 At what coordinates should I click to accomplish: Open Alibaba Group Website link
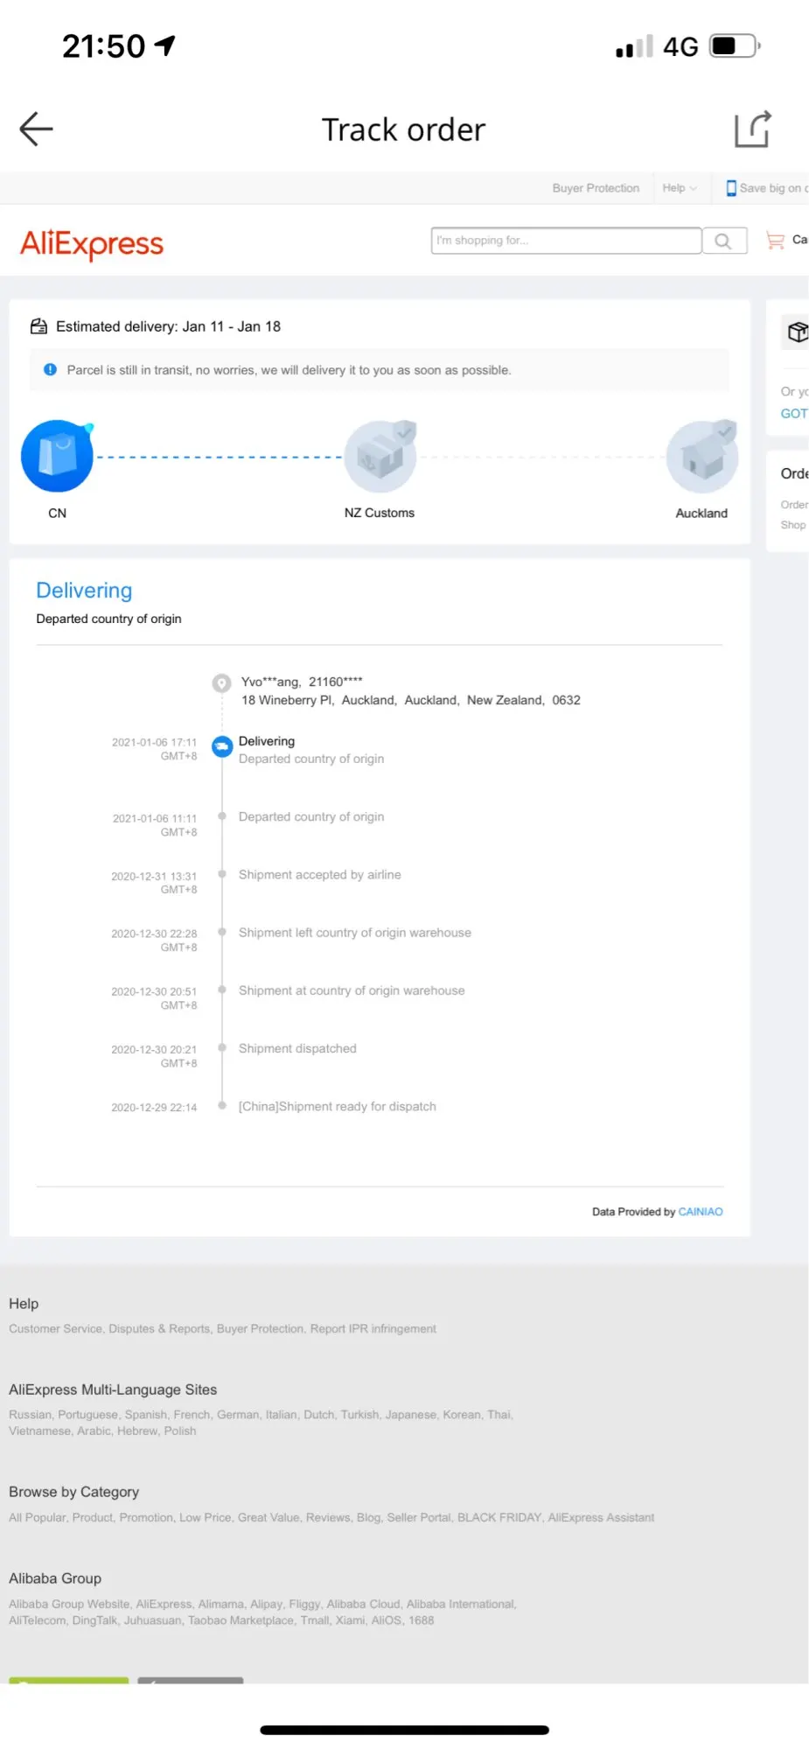69,1604
